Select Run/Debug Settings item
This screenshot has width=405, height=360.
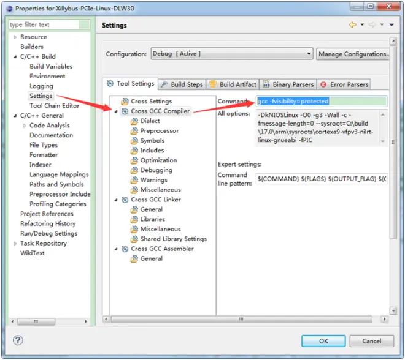[x=49, y=233]
